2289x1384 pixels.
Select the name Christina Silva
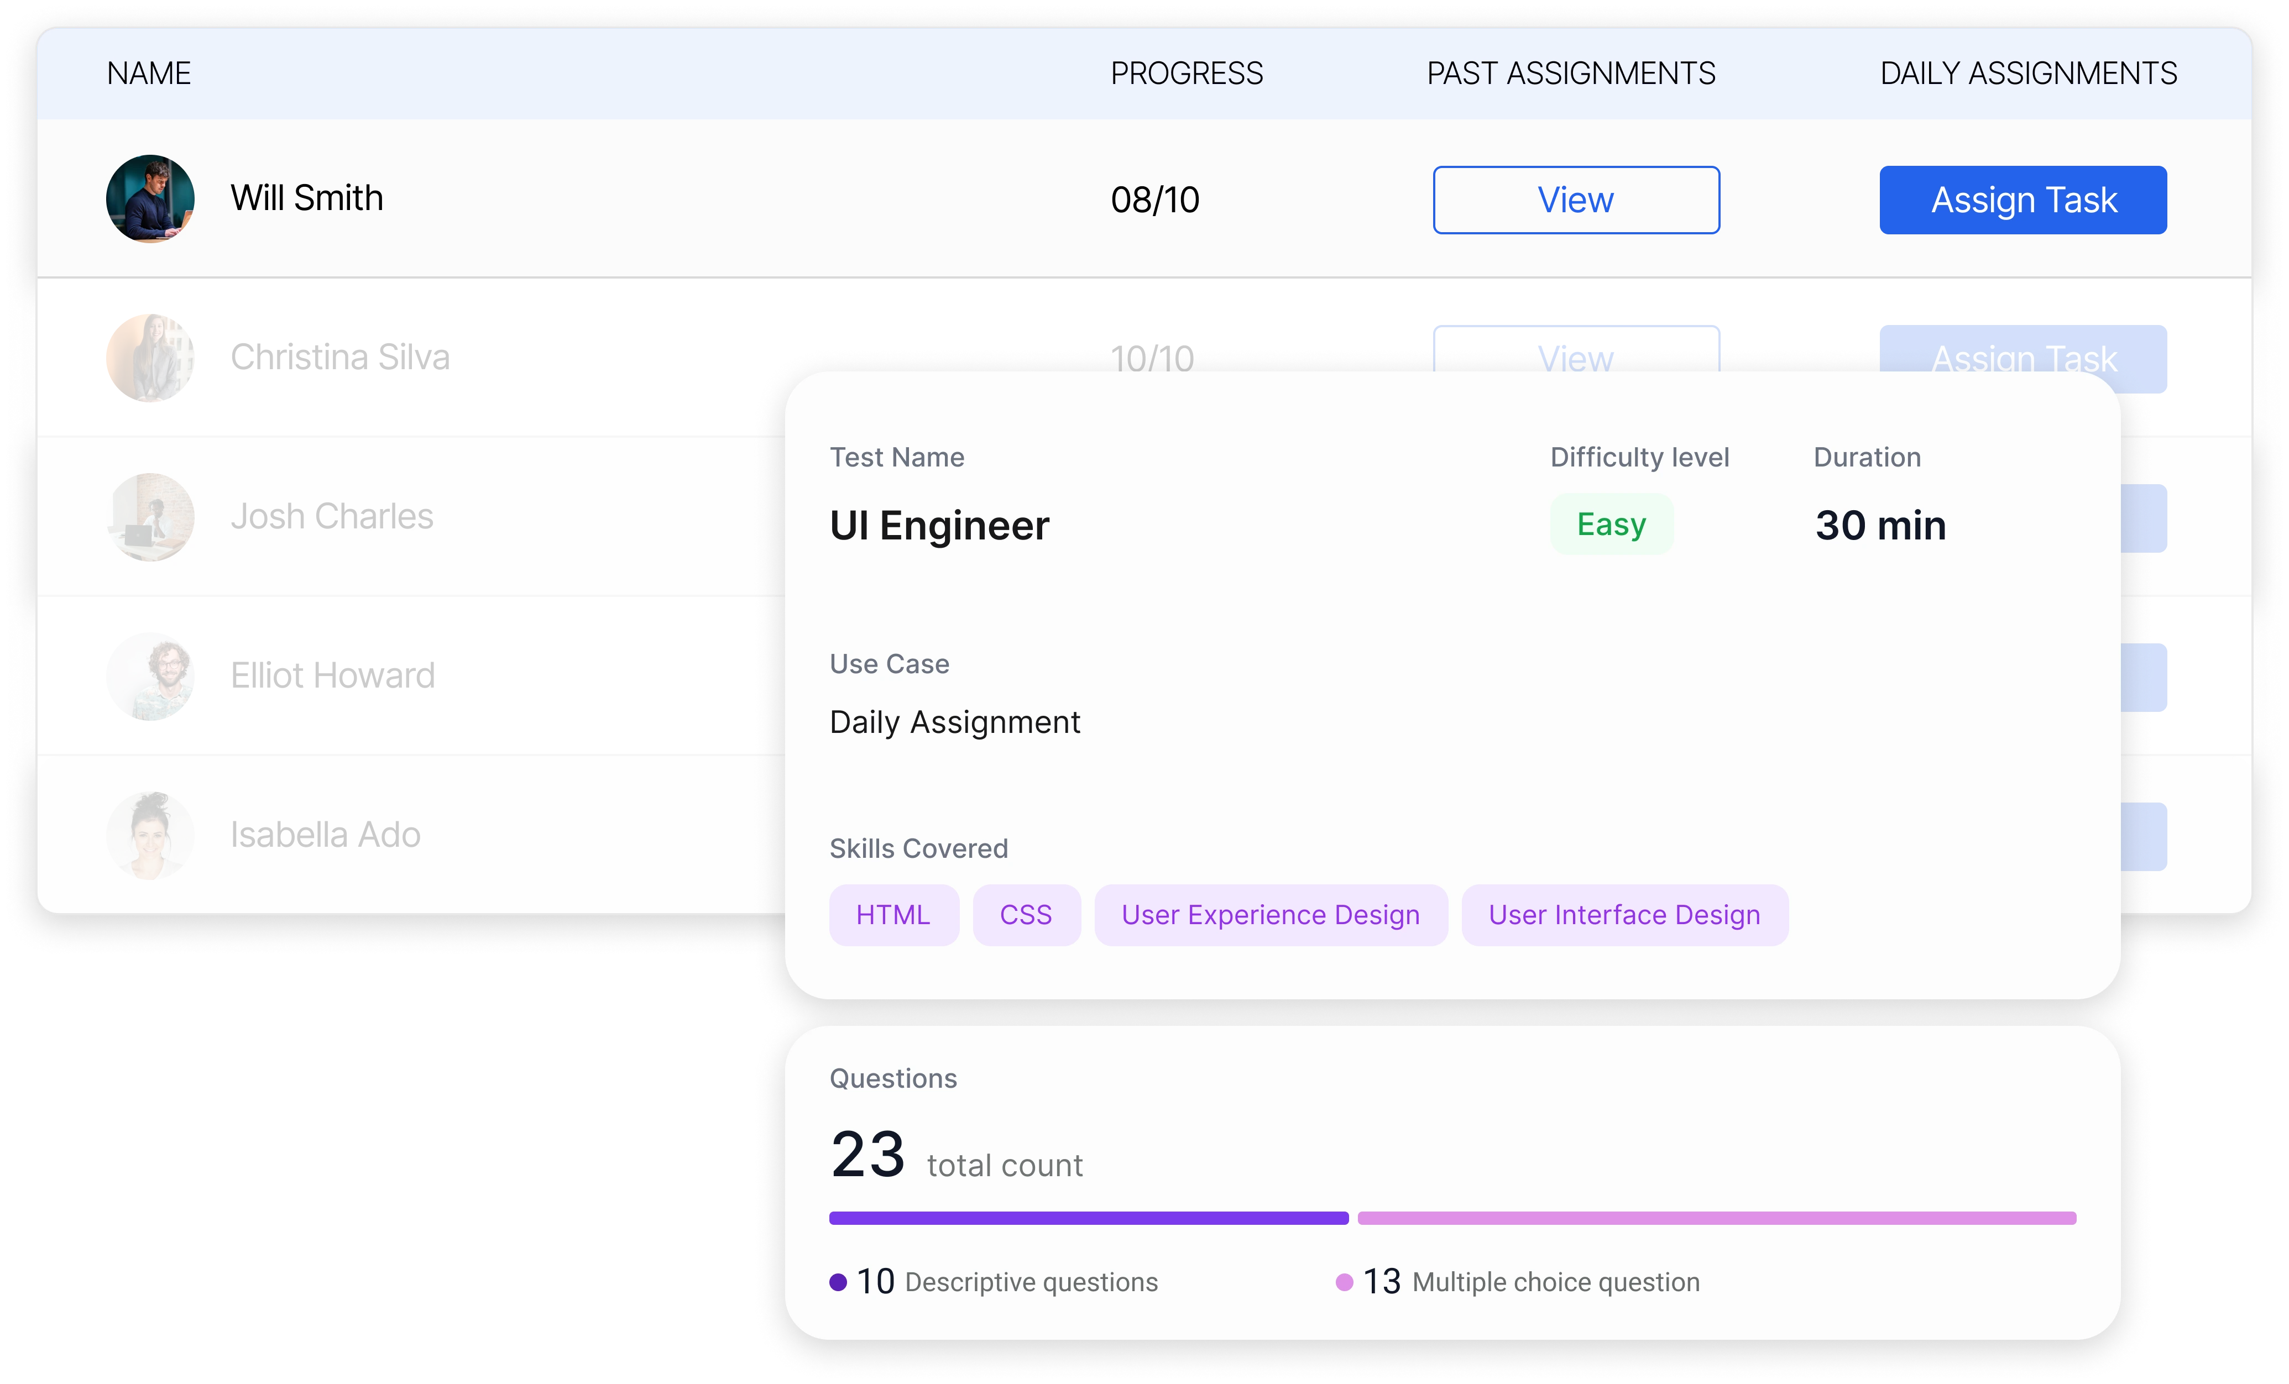tap(340, 357)
